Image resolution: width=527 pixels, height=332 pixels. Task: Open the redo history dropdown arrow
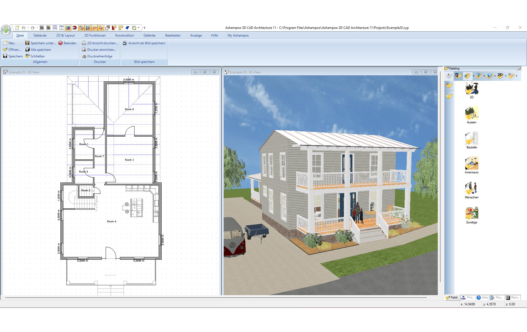[x=37, y=28]
